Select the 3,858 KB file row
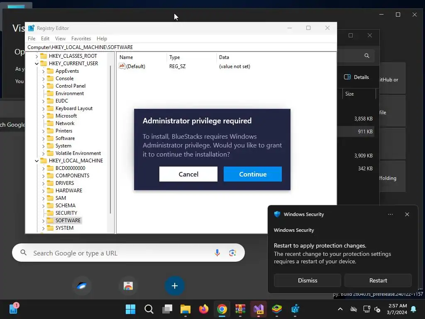The width and height of the screenshot is (425, 319). click(x=356, y=118)
